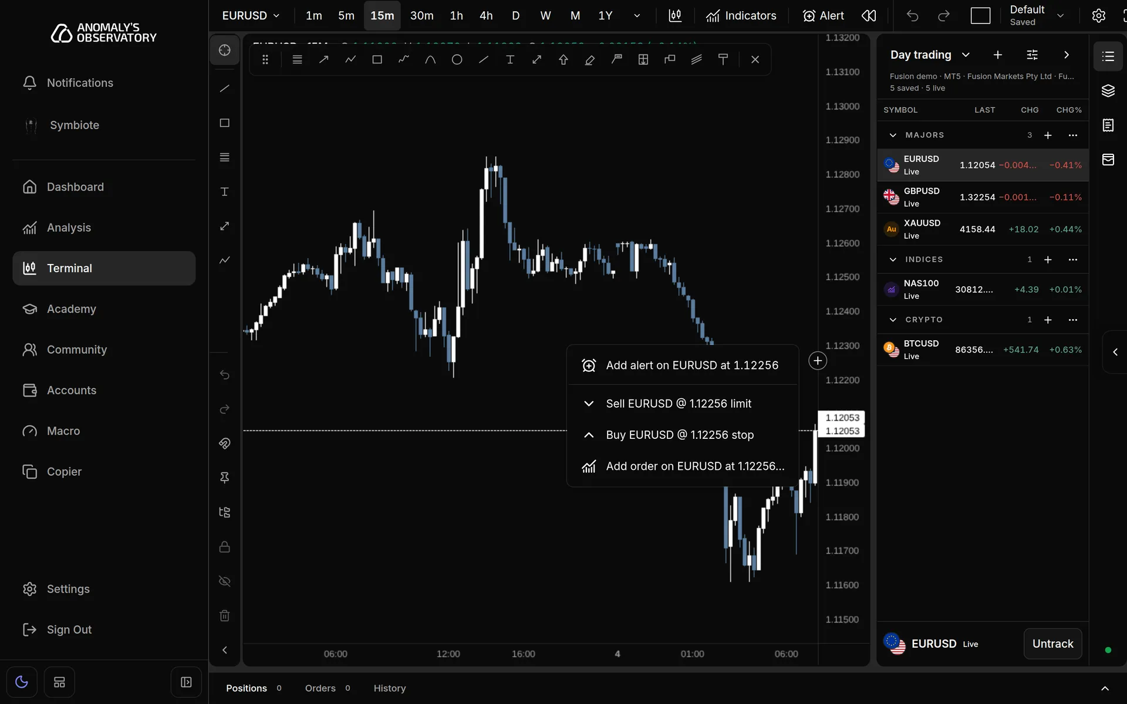The image size is (1127, 704).
Task: Open watchlist filter settings sliders icon
Action: 1032,55
